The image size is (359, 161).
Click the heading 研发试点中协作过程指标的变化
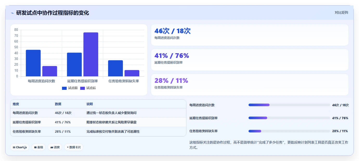tap(53, 13)
